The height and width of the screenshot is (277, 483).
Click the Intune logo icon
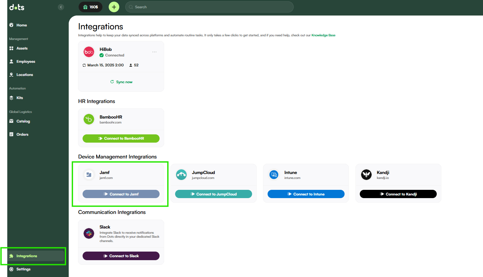click(274, 175)
